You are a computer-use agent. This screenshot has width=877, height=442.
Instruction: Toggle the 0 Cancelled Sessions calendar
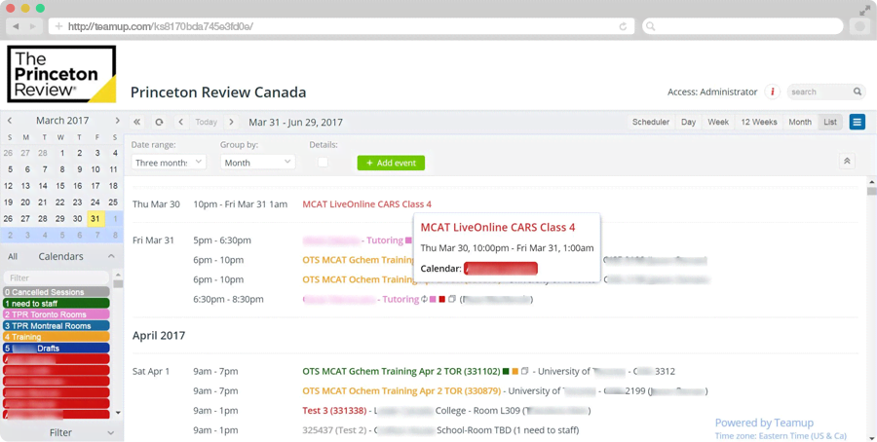pos(56,292)
